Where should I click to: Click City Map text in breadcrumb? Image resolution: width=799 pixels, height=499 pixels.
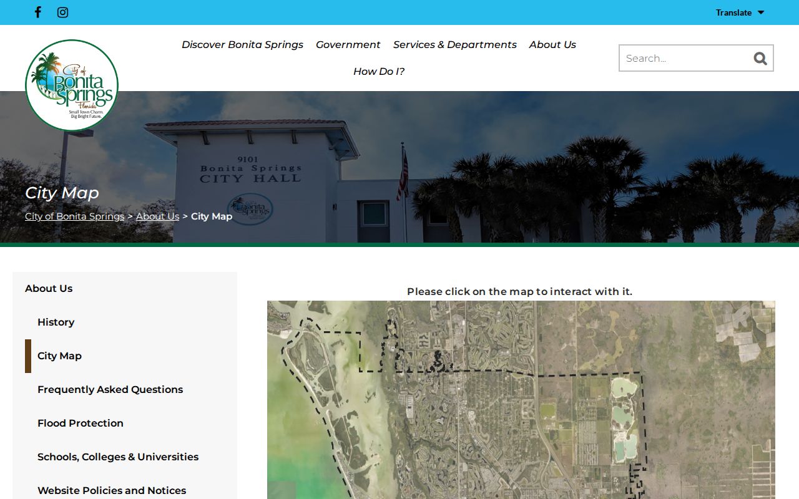click(x=212, y=216)
